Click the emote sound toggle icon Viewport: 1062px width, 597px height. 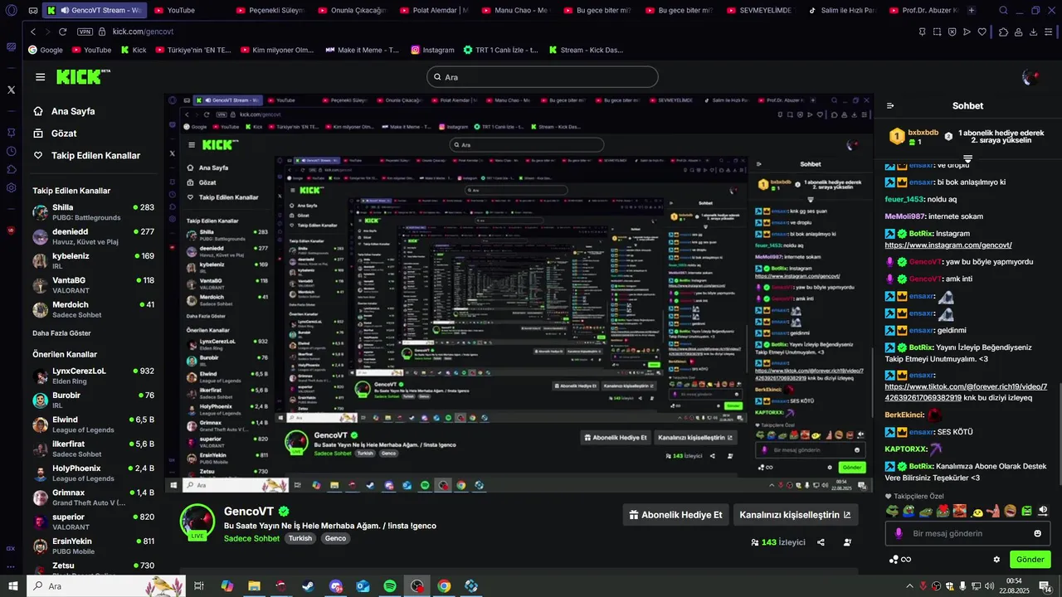tap(1043, 511)
